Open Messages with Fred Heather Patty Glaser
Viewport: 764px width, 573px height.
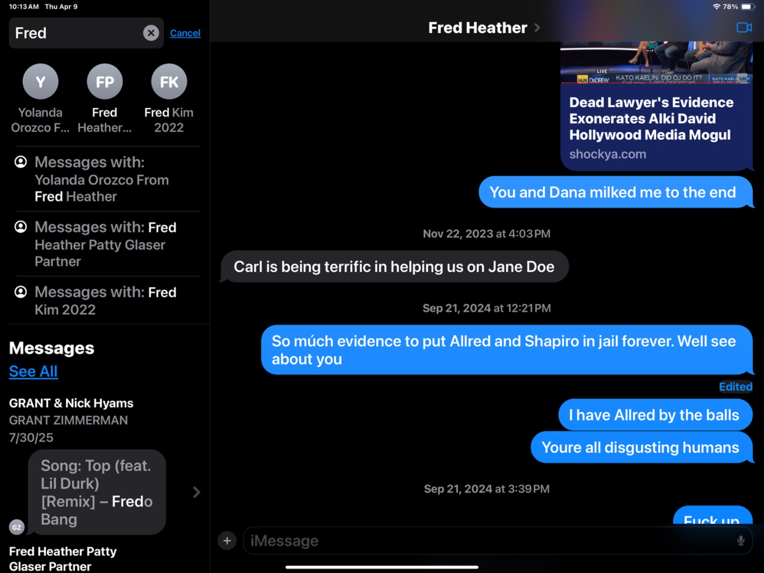108,244
